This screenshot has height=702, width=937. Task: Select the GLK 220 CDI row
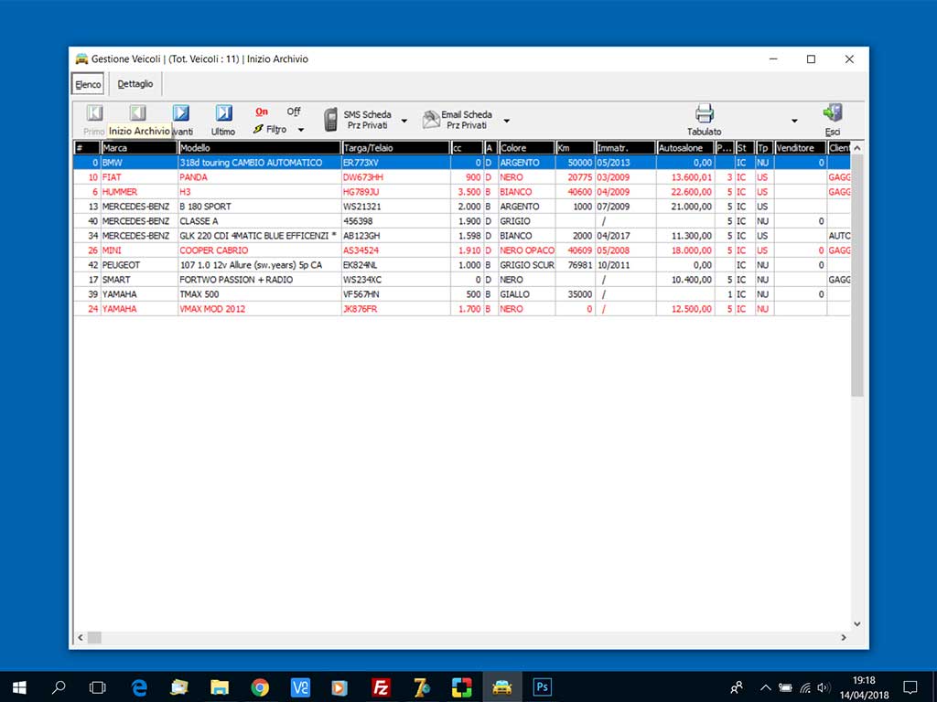(462, 236)
